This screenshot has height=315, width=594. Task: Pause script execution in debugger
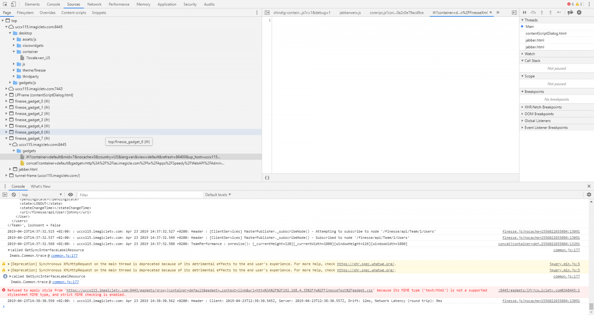(525, 13)
